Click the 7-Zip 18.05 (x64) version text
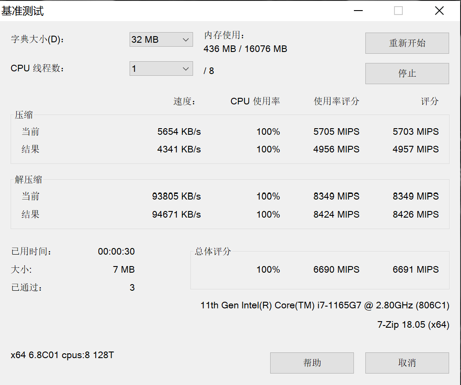Viewport: 461px width, 385px height. [413, 325]
